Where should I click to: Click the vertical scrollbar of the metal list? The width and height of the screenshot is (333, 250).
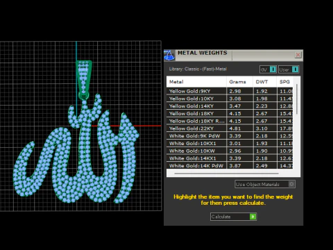click(297, 99)
